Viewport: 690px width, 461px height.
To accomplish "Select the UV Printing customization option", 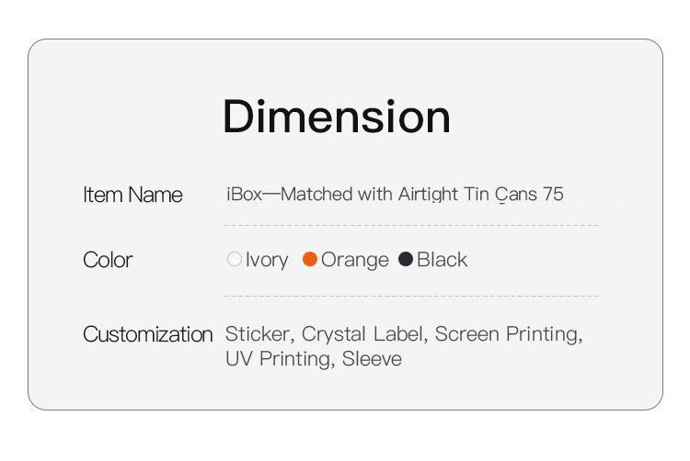I will tap(277, 358).
